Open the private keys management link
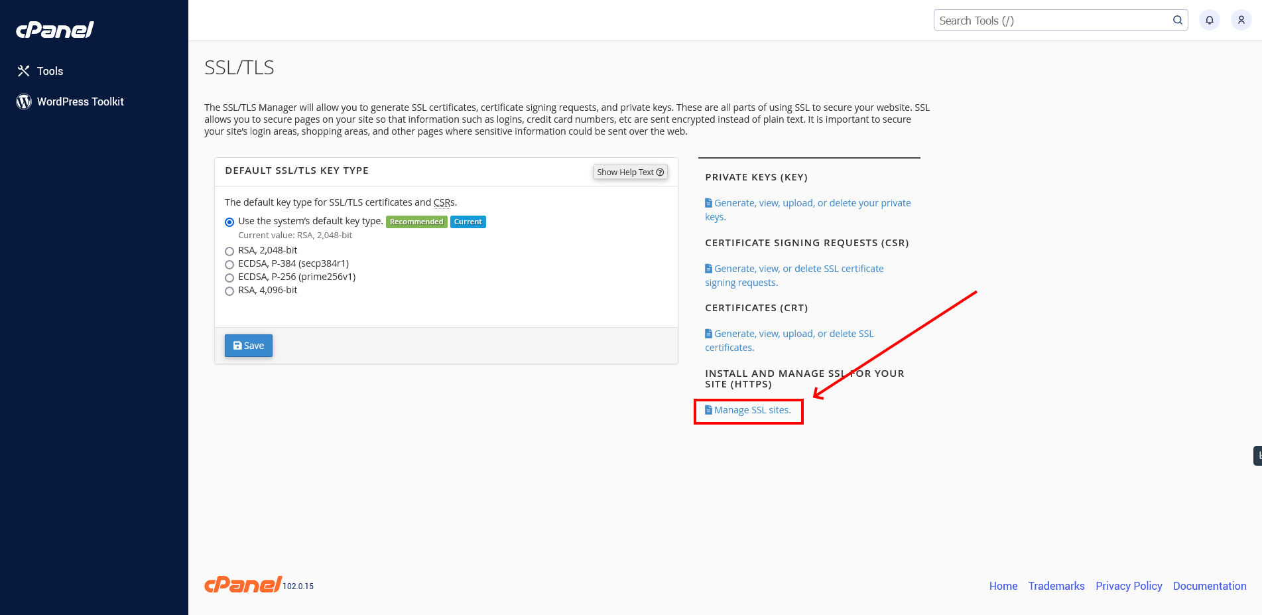Viewport: 1262px width, 615px height. 808,210
